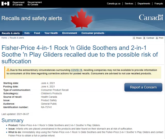
Task: Go to the Home breadcrumb
Action: tap(4, 38)
